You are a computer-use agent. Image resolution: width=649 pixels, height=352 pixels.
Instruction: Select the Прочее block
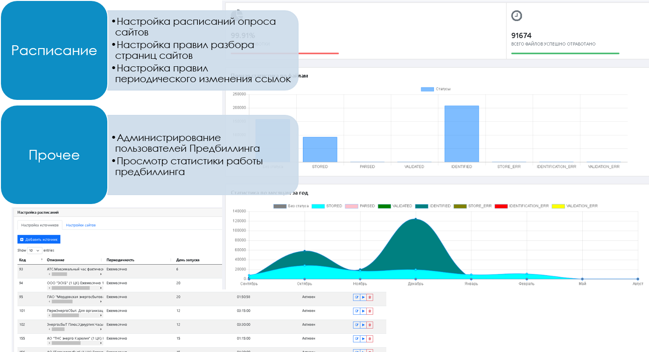point(54,155)
